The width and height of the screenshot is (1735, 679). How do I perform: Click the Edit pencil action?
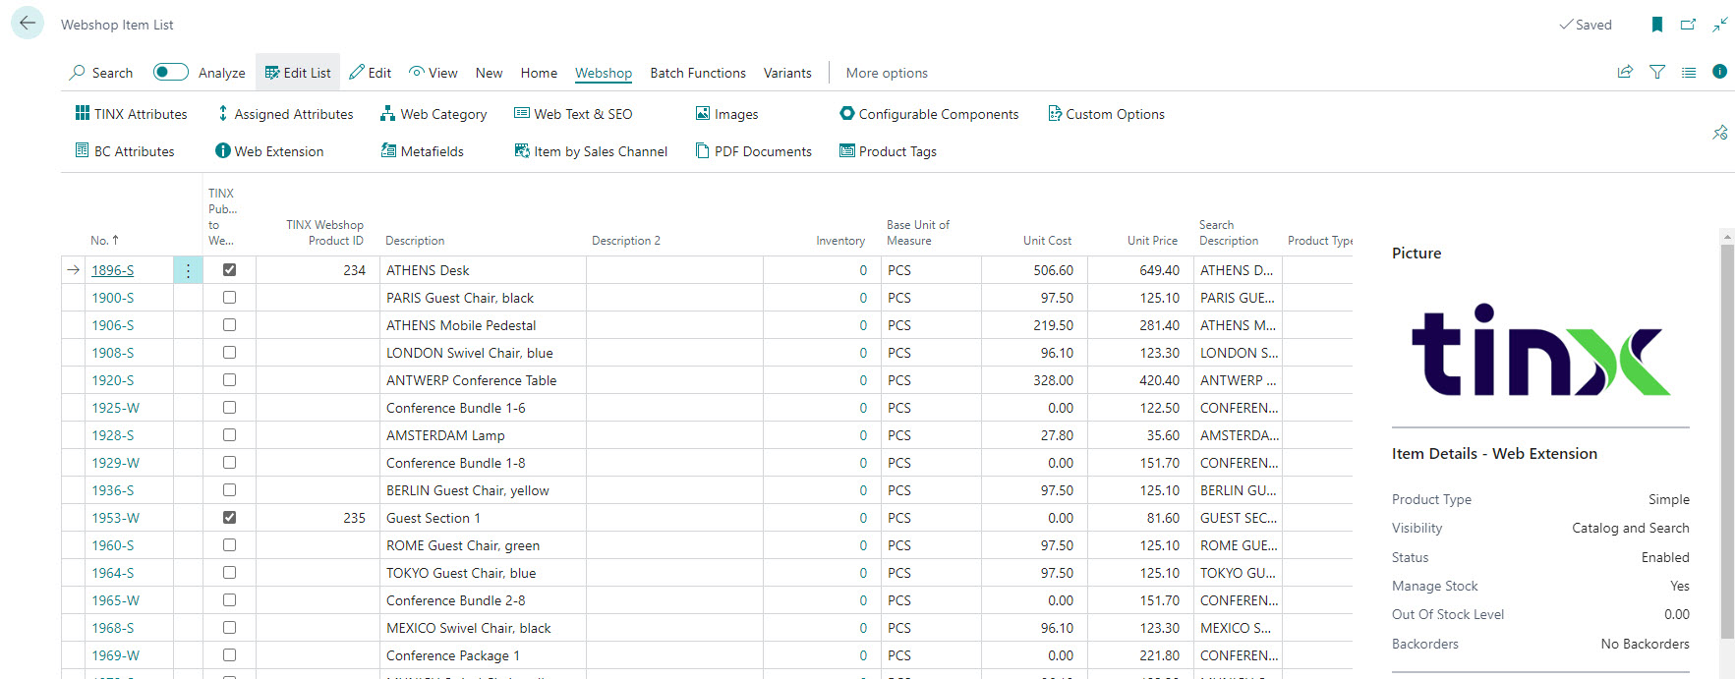point(370,73)
